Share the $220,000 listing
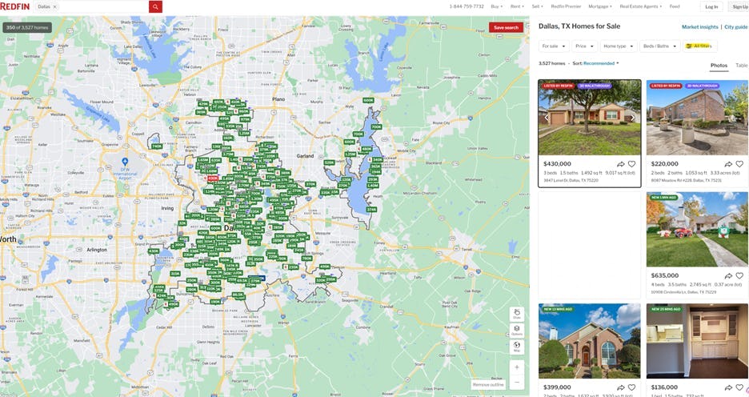749x397 pixels. 728,164
